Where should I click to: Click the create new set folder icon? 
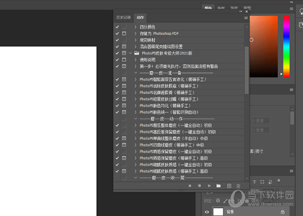click(x=219, y=186)
